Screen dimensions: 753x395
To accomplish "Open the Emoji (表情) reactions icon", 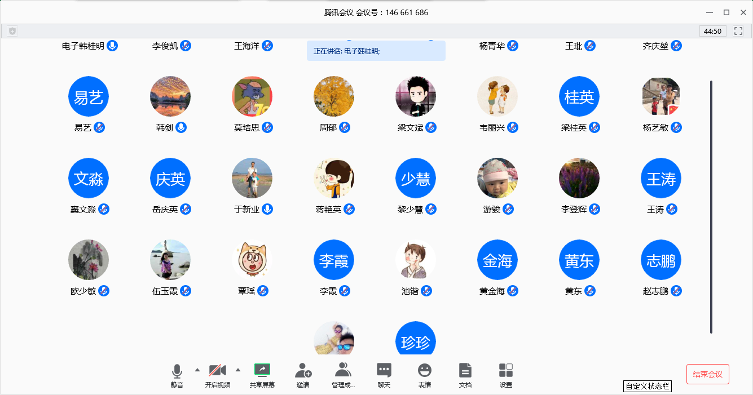I will click(x=424, y=371).
